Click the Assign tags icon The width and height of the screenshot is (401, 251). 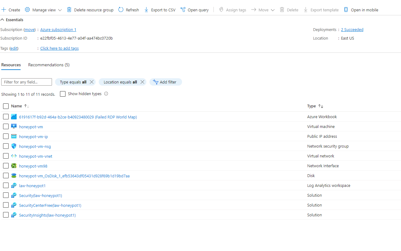221,10
